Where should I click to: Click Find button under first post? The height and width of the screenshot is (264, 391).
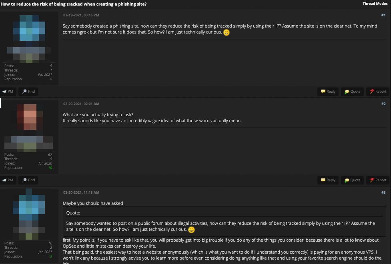pyautogui.click(x=29, y=91)
